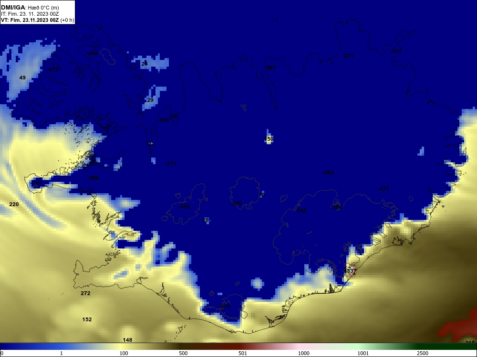Click the pale yellow section of the legend color bar
Viewport: 477px width, 357px height.
[x=122, y=347]
